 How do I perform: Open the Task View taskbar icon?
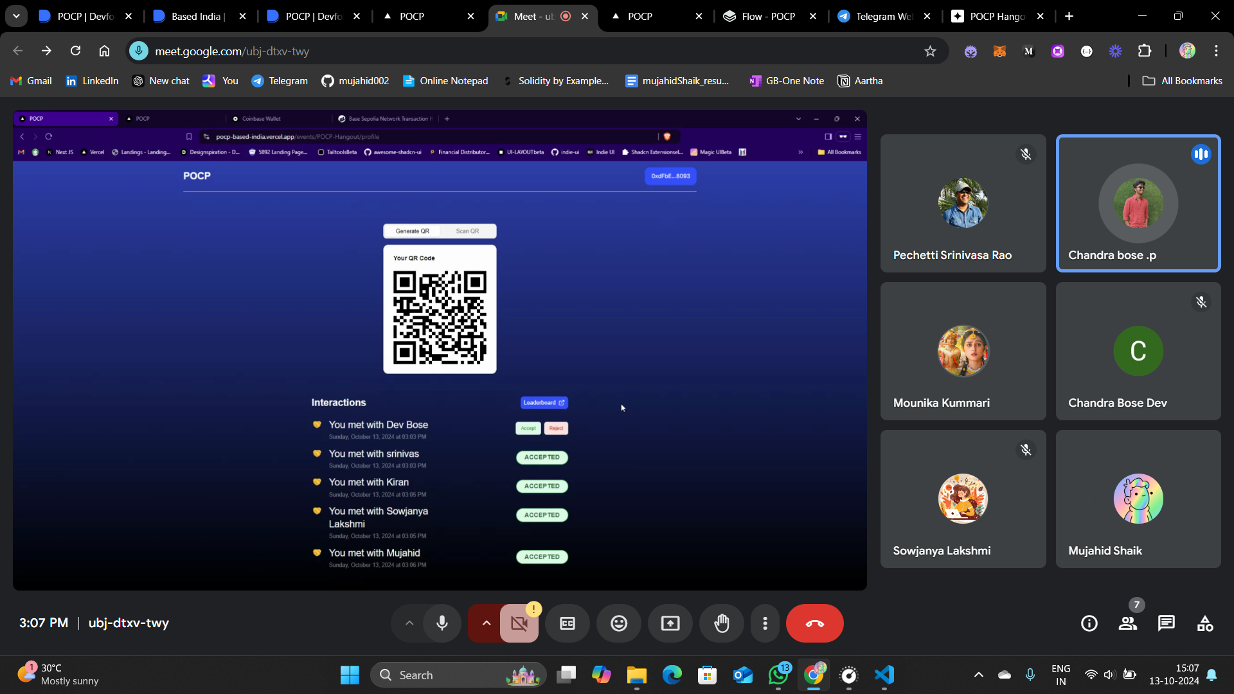coord(566,675)
